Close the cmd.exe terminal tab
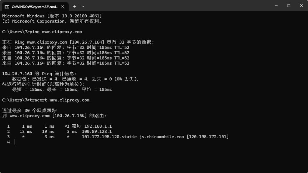 click(63, 7)
